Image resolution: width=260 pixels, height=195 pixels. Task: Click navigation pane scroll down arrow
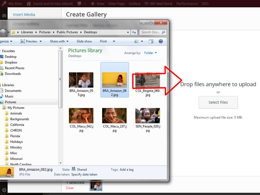point(60,163)
